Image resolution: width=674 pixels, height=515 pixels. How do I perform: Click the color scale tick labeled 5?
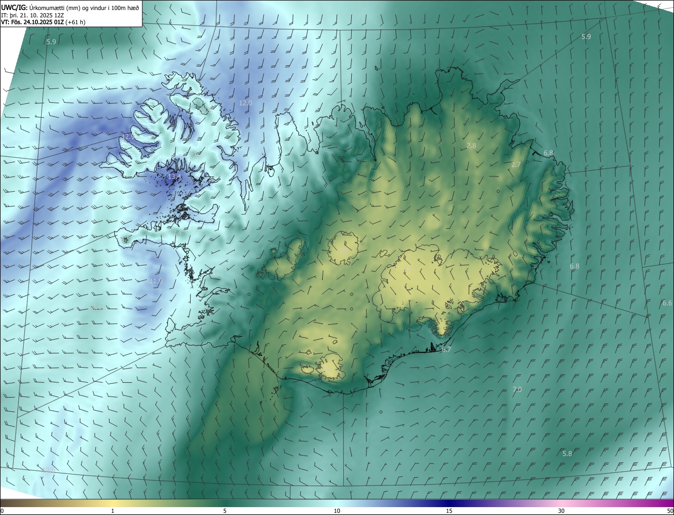pyautogui.click(x=225, y=511)
